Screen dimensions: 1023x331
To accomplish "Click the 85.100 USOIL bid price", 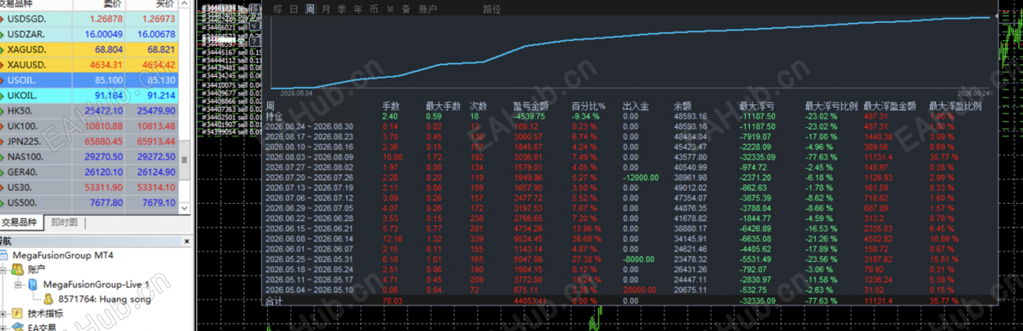I will coord(109,79).
